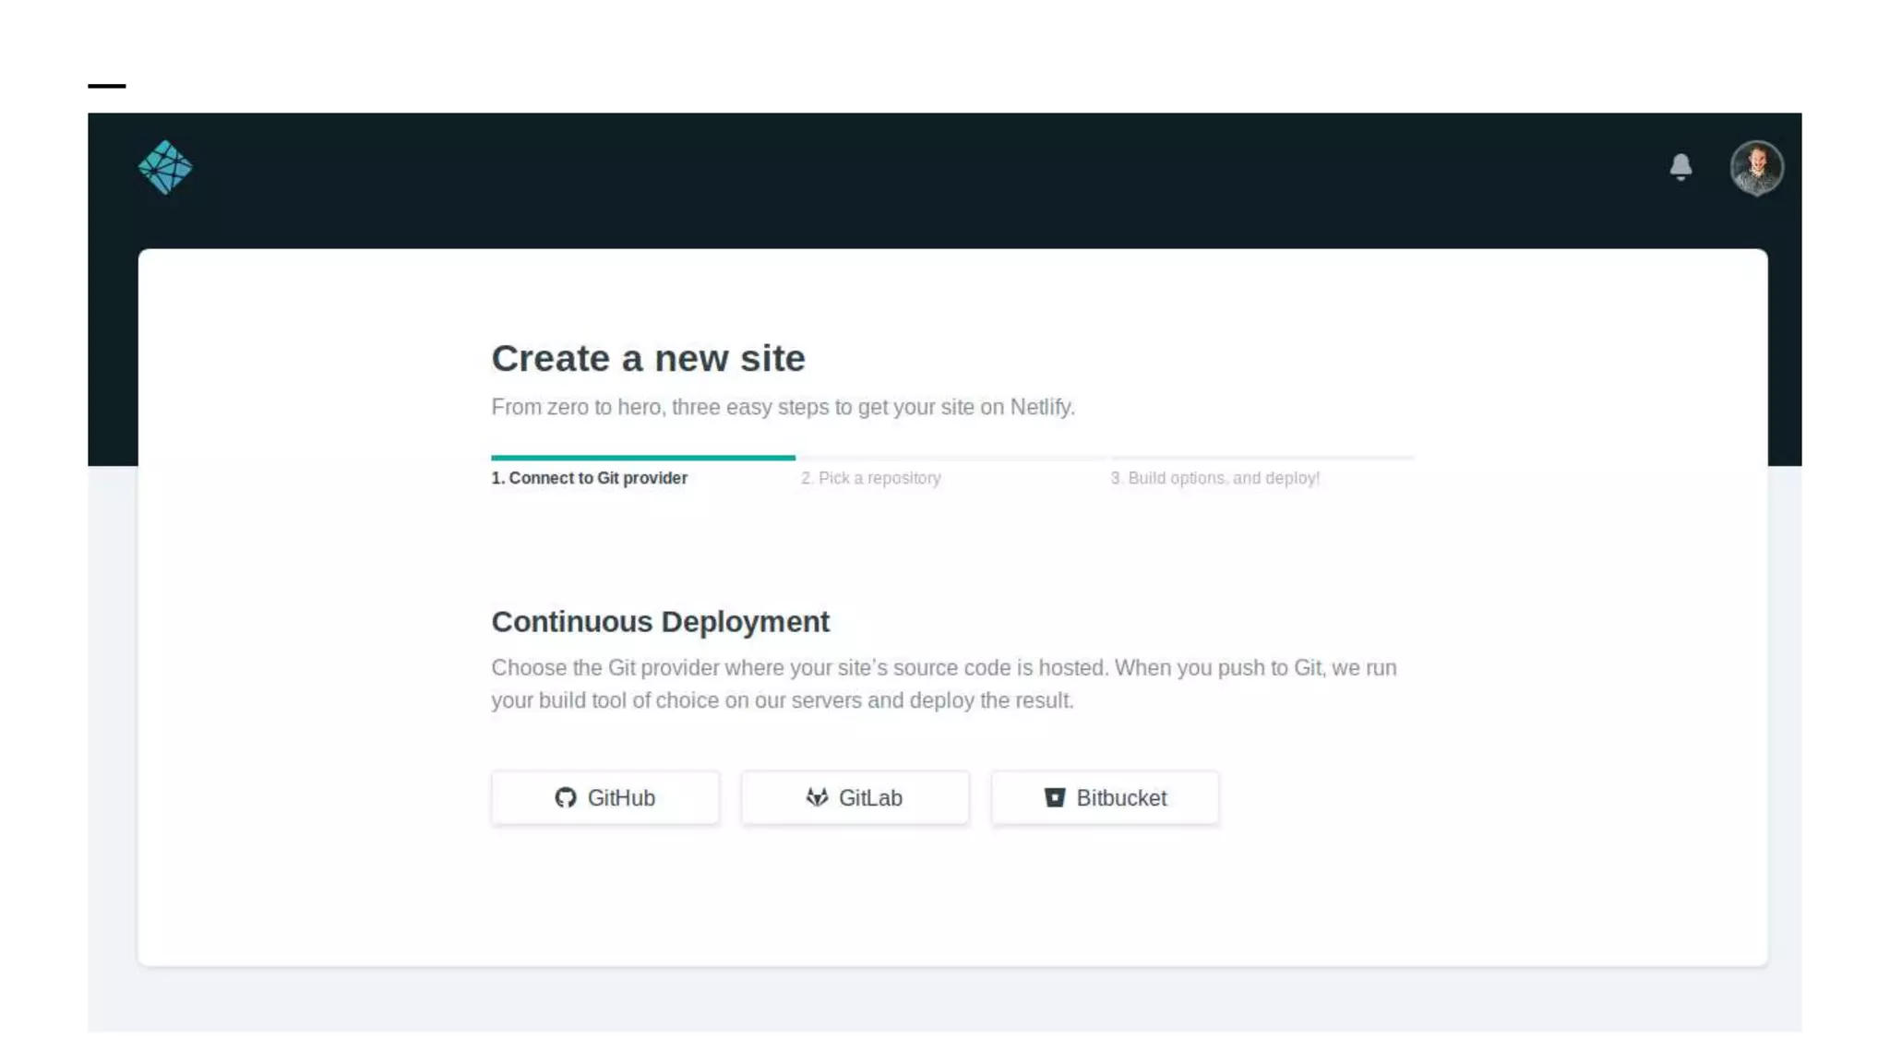Connect with the Bitbucket button
Viewport: 1890px width, 1063px height.
pos(1105,797)
